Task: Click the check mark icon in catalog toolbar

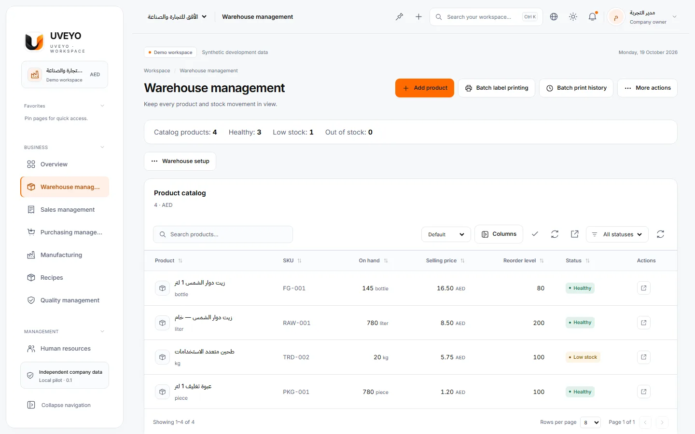Action: point(535,234)
